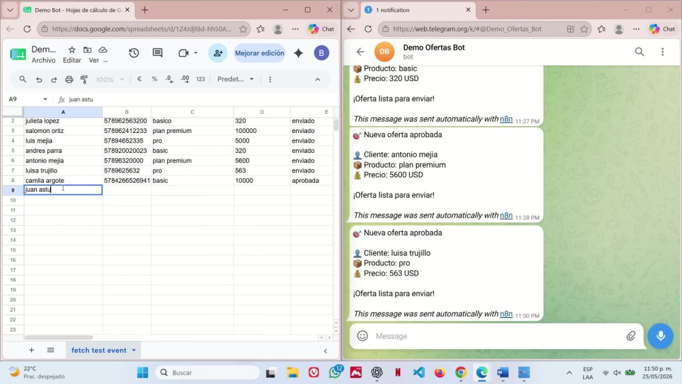
Task: Open Copilot Chat in Sheets browser
Action: point(321,29)
